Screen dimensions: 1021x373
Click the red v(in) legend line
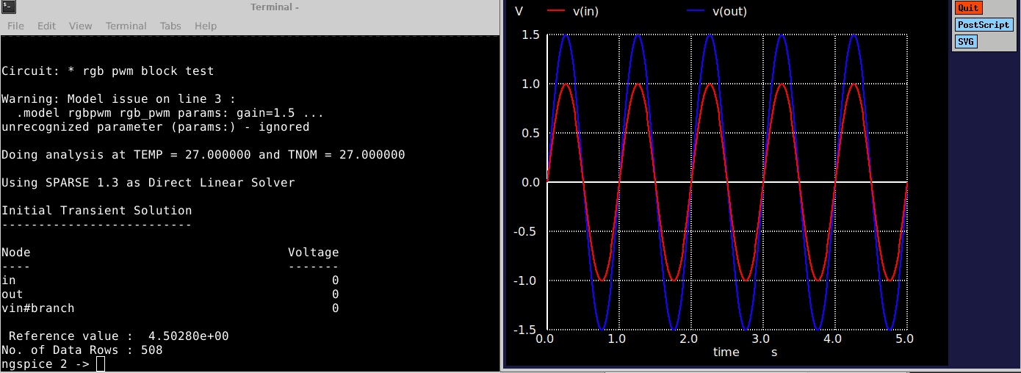[x=555, y=11]
